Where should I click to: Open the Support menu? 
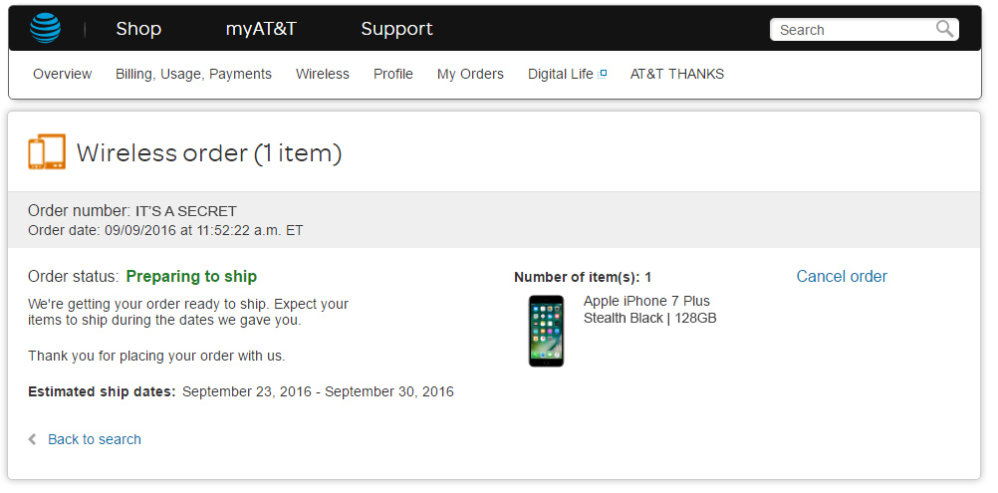(x=396, y=29)
